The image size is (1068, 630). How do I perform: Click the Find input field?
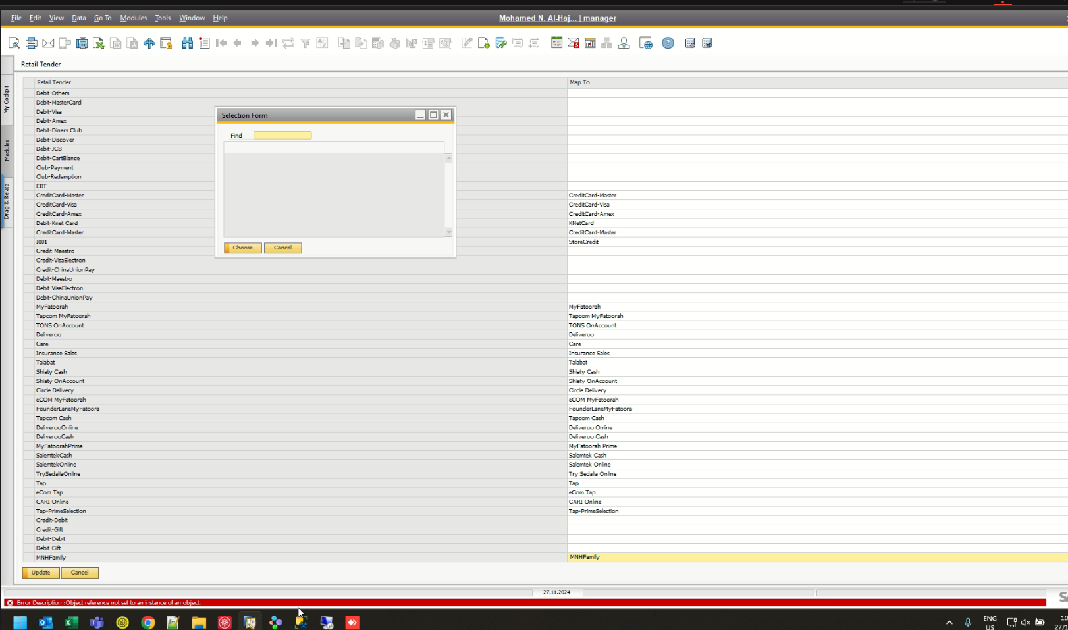[x=282, y=136]
